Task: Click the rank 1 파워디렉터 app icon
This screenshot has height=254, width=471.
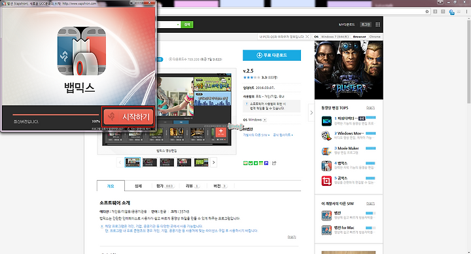Action: pos(326,121)
